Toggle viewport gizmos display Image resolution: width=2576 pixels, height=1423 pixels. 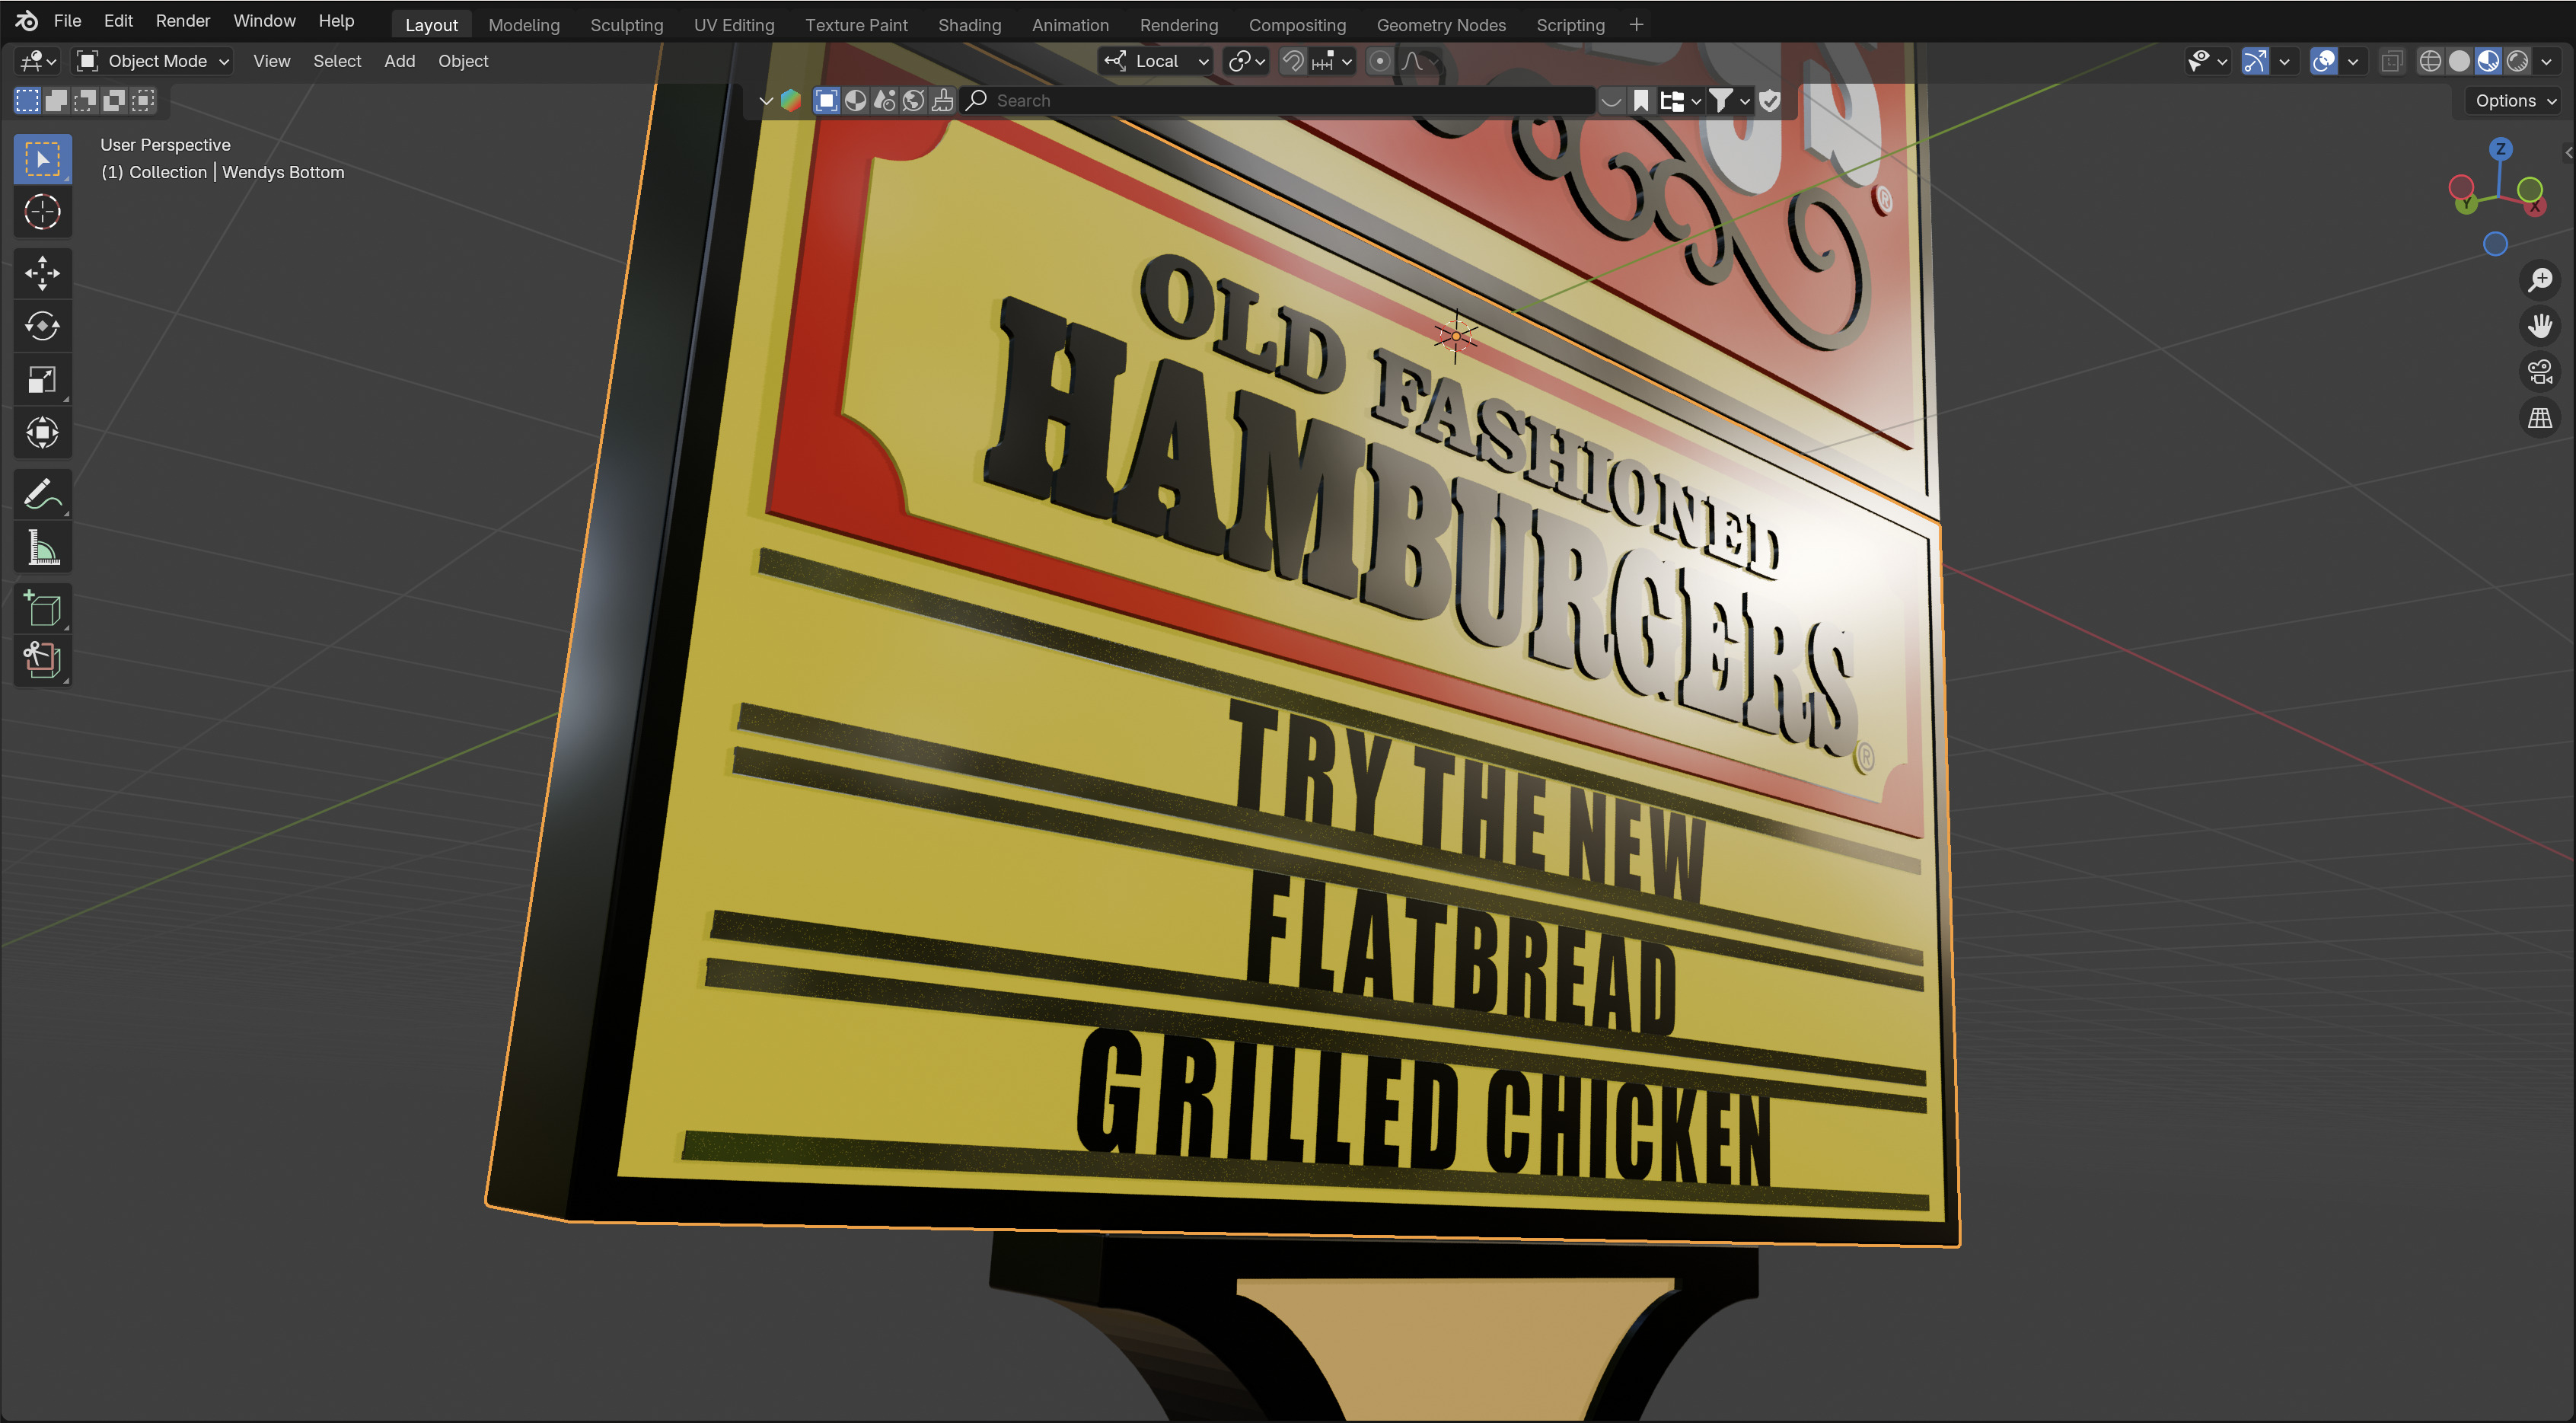[2255, 61]
